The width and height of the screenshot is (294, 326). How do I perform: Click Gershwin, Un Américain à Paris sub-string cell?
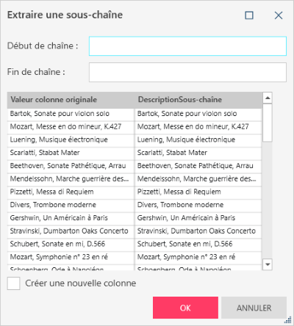[198, 218]
